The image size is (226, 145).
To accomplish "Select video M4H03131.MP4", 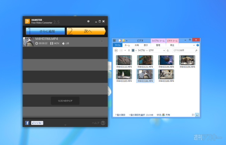I will pos(145,62).
